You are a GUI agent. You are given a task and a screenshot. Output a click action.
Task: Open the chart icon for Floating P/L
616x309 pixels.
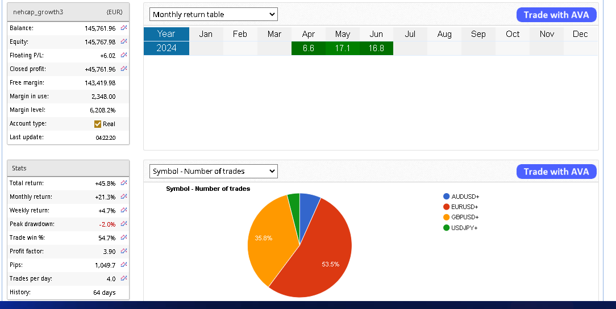tap(124, 55)
